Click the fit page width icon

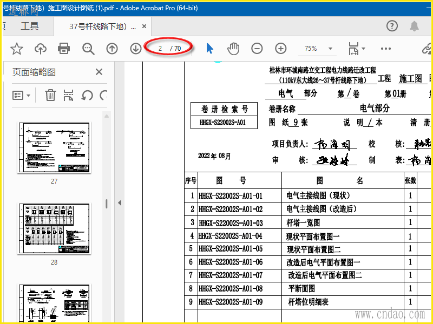click(x=353, y=49)
